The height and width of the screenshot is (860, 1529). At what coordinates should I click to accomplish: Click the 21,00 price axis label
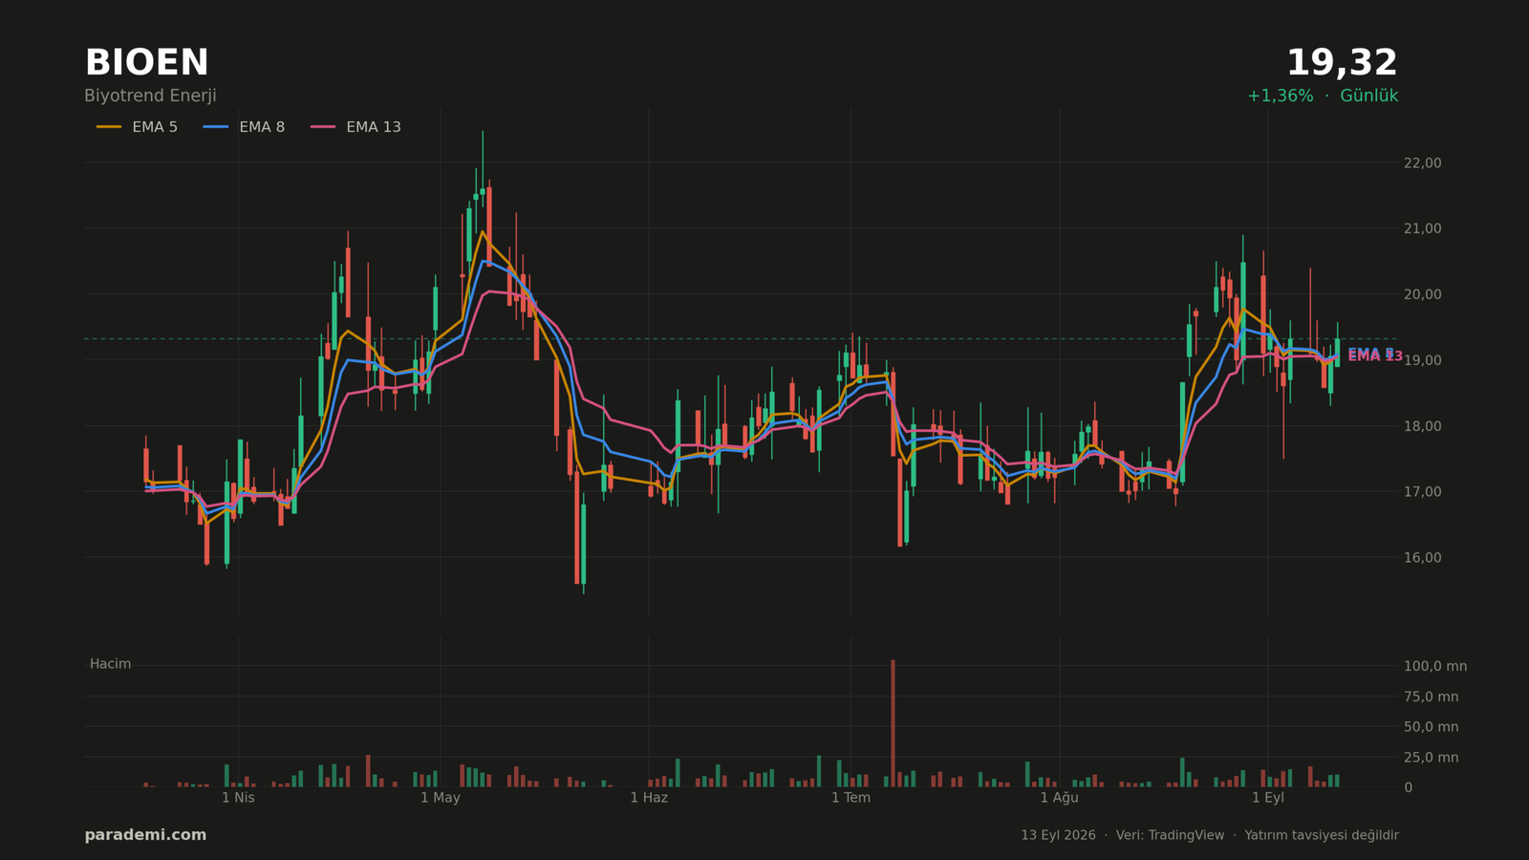[1422, 228]
